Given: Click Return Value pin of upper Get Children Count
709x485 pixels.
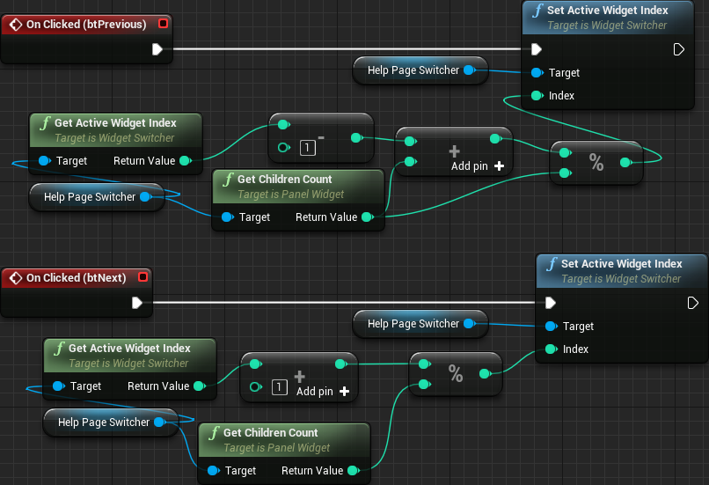Looking at the screenshot, I should click(x=367, y=217).
